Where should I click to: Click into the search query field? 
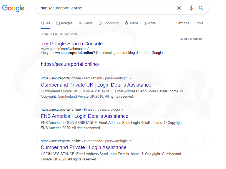(107, 8)
